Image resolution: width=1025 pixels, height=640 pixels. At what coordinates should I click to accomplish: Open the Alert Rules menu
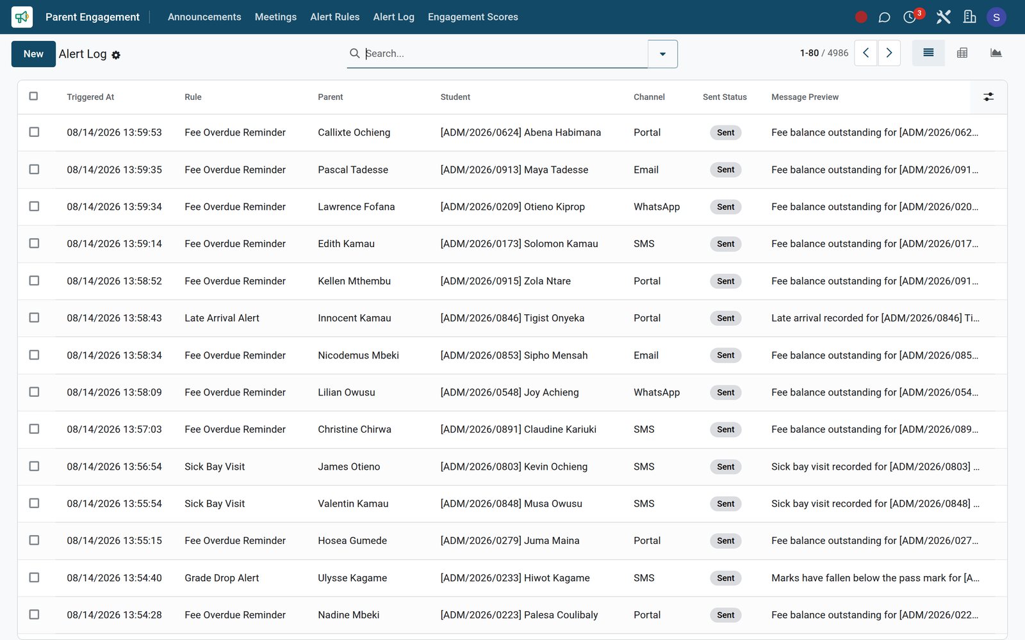pos(334,17)
